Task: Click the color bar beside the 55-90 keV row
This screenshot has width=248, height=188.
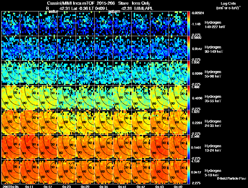Action: tap(188, 73)
